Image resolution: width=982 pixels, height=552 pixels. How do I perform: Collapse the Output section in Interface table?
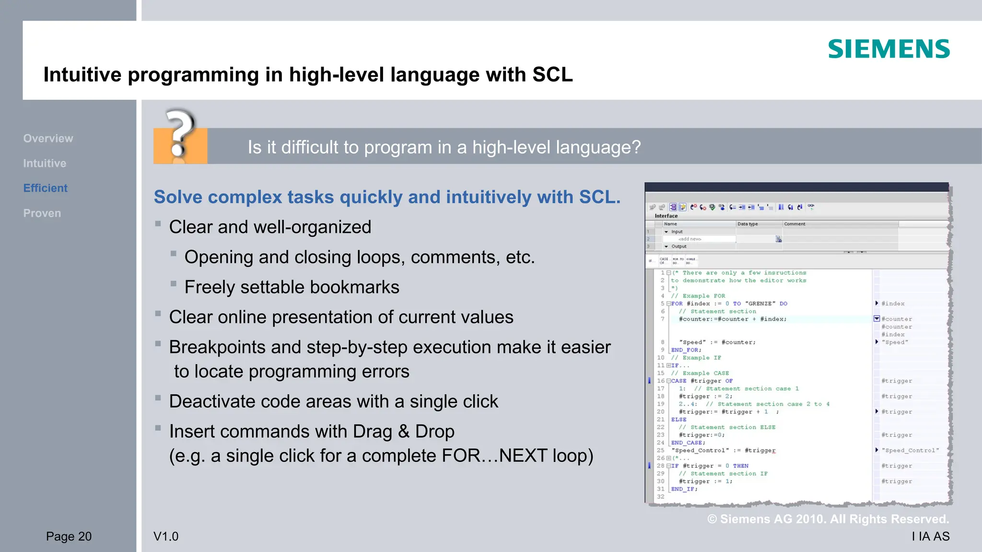[666, 246]
